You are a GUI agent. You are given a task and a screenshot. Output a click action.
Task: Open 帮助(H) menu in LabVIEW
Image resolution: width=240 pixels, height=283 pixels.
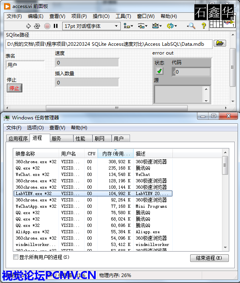tap(169, 16)
